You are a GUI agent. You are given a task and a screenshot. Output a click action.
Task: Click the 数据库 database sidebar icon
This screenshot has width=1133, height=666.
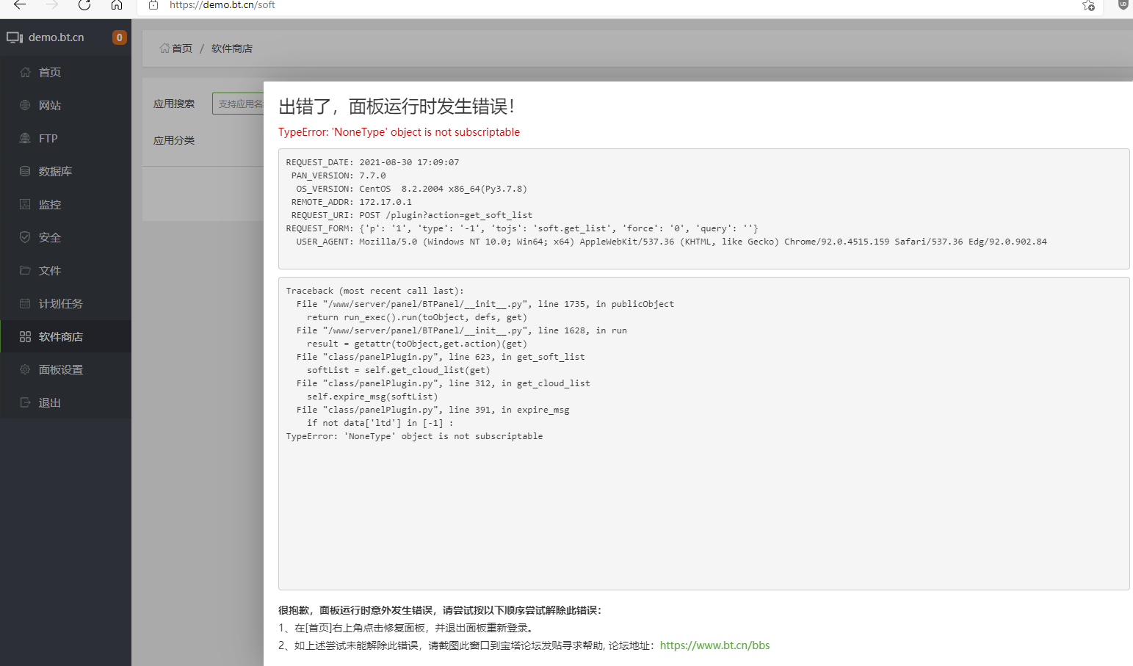25,171
